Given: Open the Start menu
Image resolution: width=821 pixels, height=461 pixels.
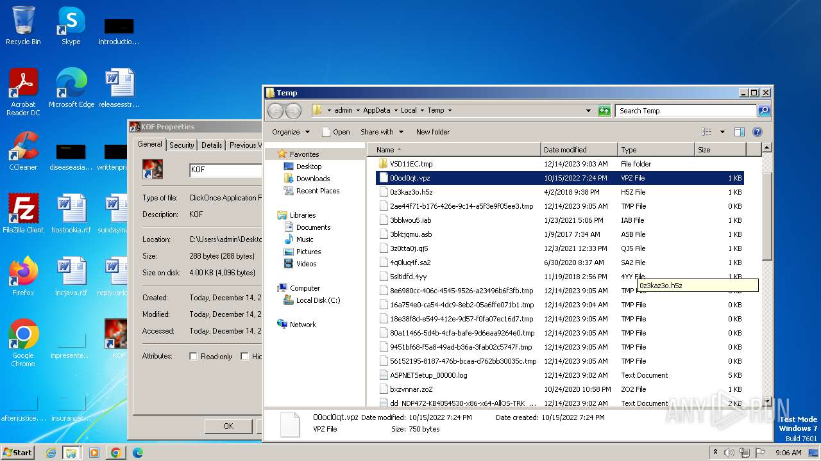Looking at the screenshot, I should point(18,453).
